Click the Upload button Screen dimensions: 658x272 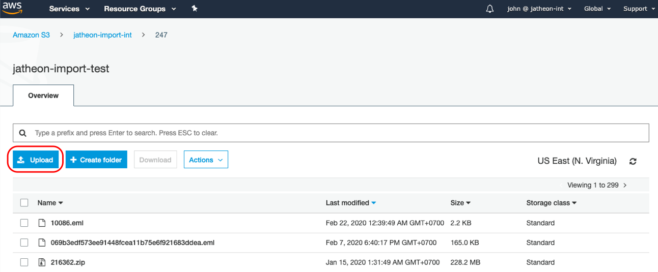tap(35, 160)
